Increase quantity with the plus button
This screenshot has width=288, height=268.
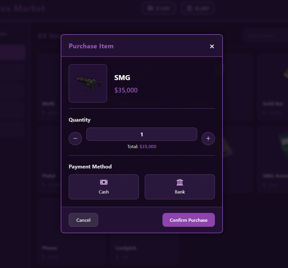click(208, 138)
